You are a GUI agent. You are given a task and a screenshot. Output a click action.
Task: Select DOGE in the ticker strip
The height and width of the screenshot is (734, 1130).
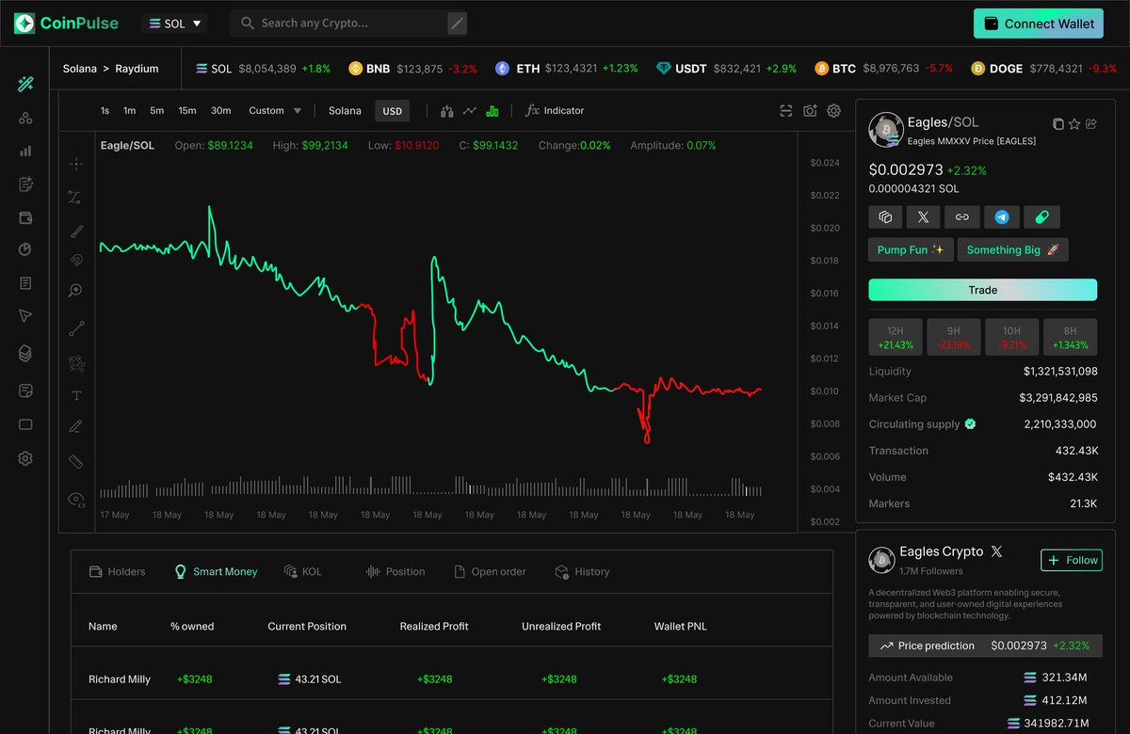[1043, 69]
